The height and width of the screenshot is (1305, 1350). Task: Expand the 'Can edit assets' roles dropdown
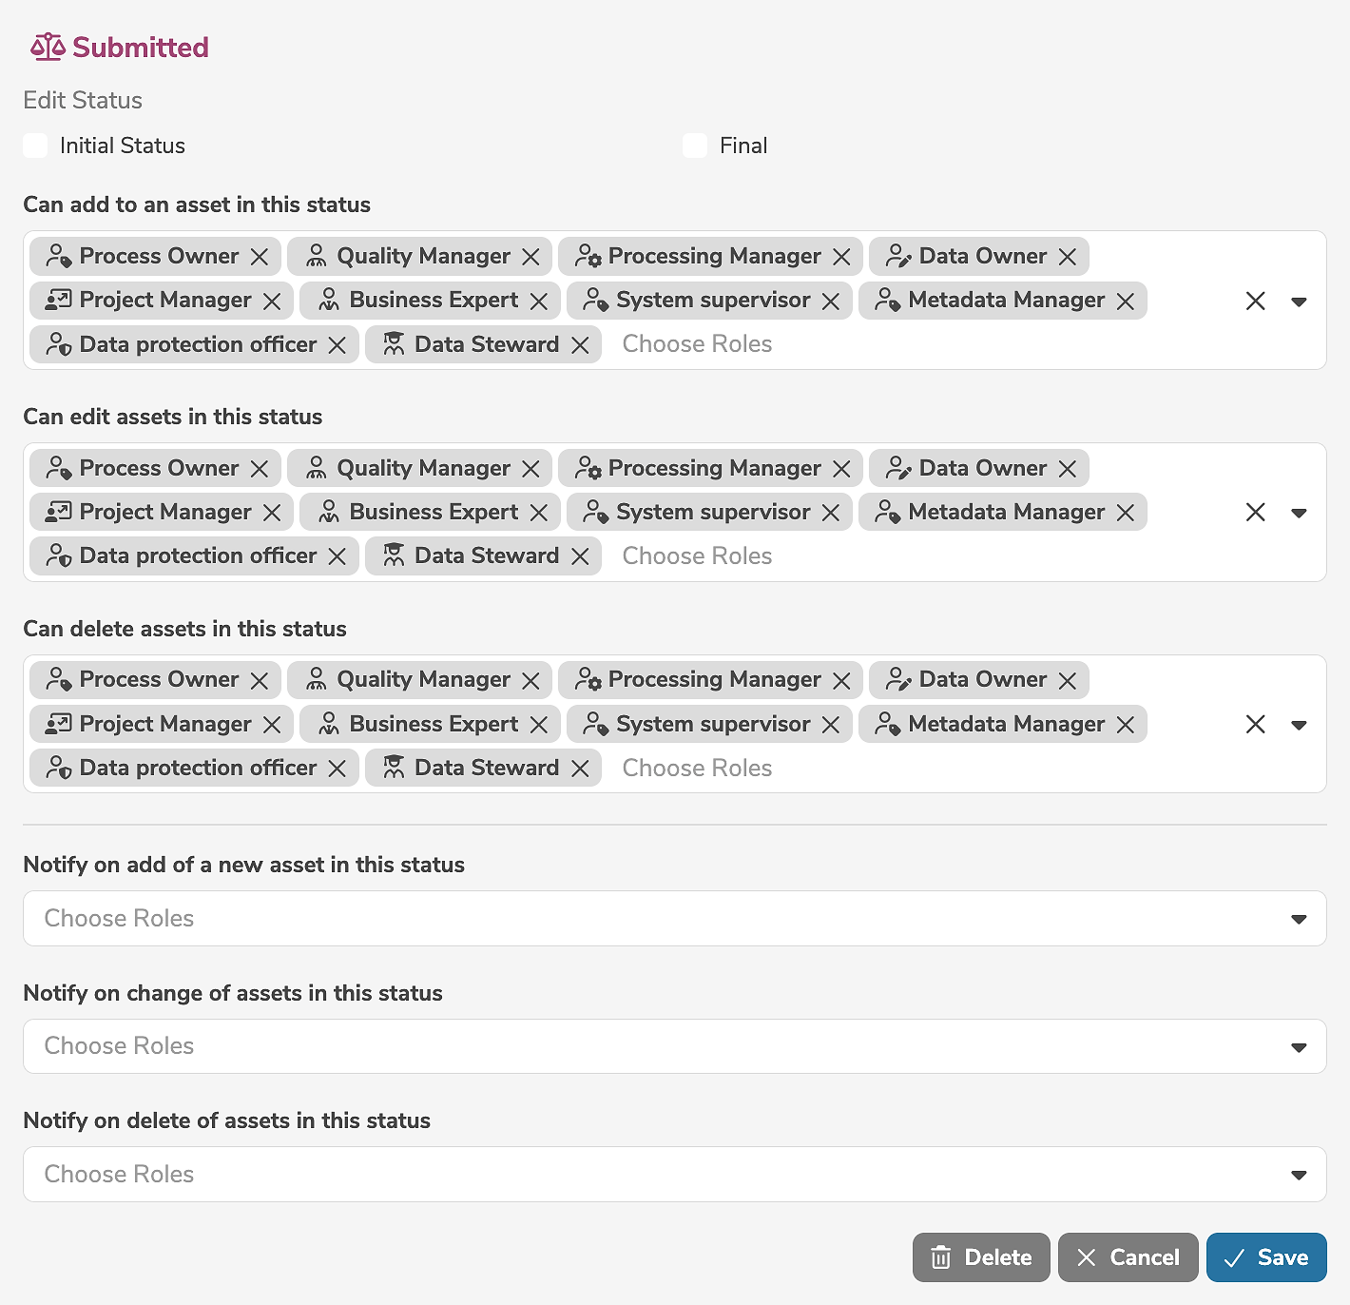tap(1299, 514)
